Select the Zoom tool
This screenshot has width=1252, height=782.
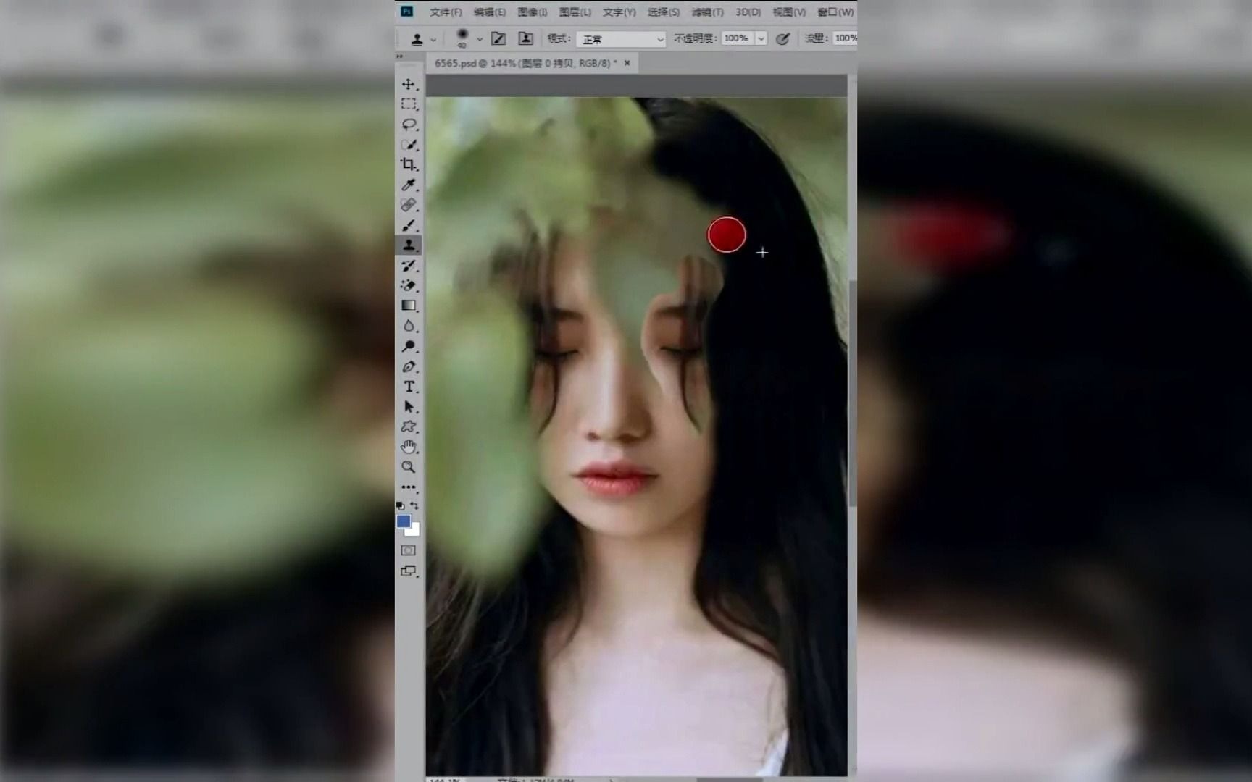409,467
